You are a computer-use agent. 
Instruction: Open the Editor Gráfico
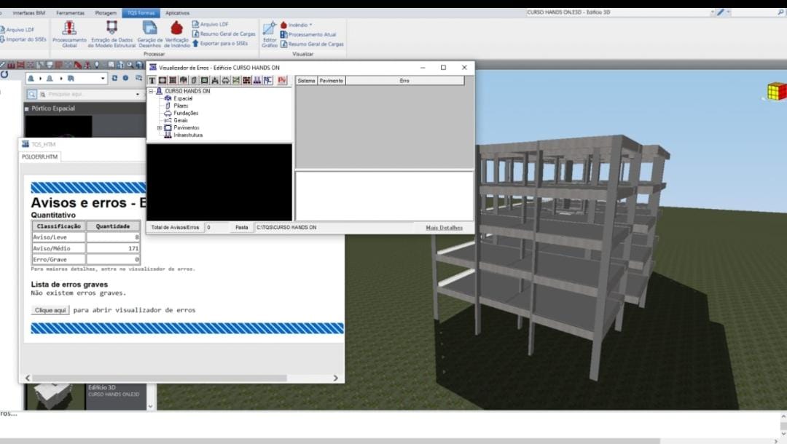click(x=270, y=30)
